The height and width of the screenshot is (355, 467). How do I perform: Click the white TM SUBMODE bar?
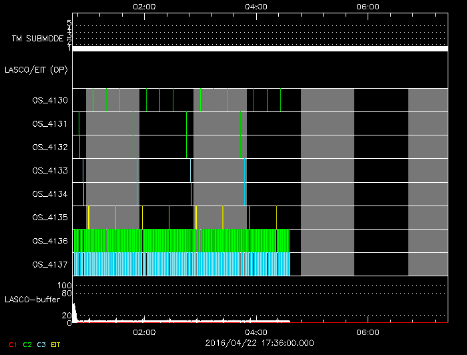click(x=260, y=49)
